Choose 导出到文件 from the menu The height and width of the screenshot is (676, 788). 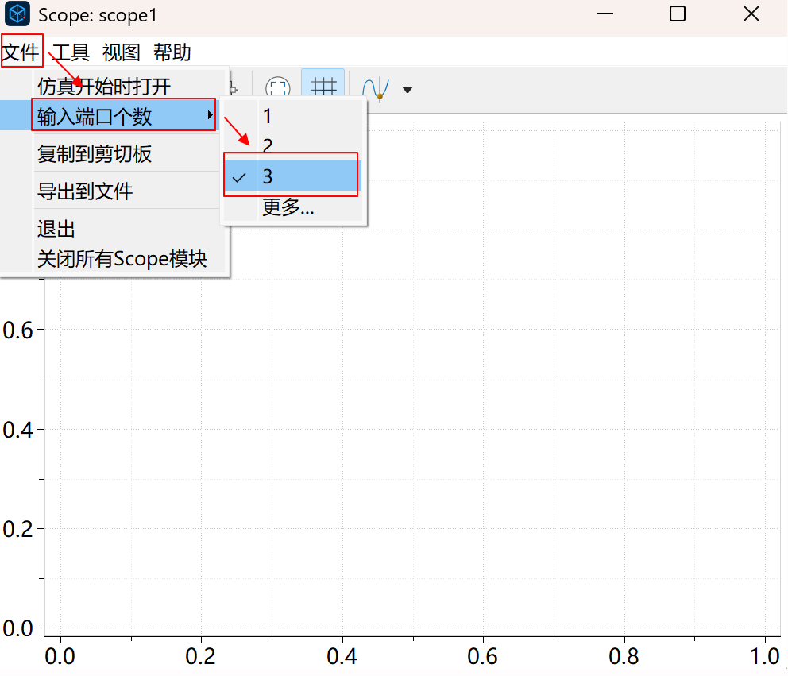click(x=85, y=191)
